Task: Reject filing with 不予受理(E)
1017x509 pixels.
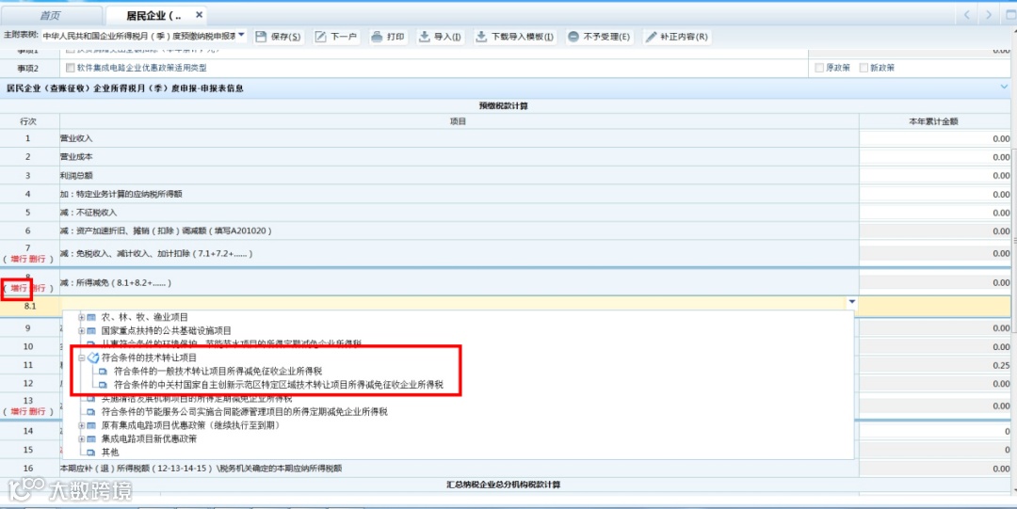Action: pyautogui.click(x=599, y=37)
